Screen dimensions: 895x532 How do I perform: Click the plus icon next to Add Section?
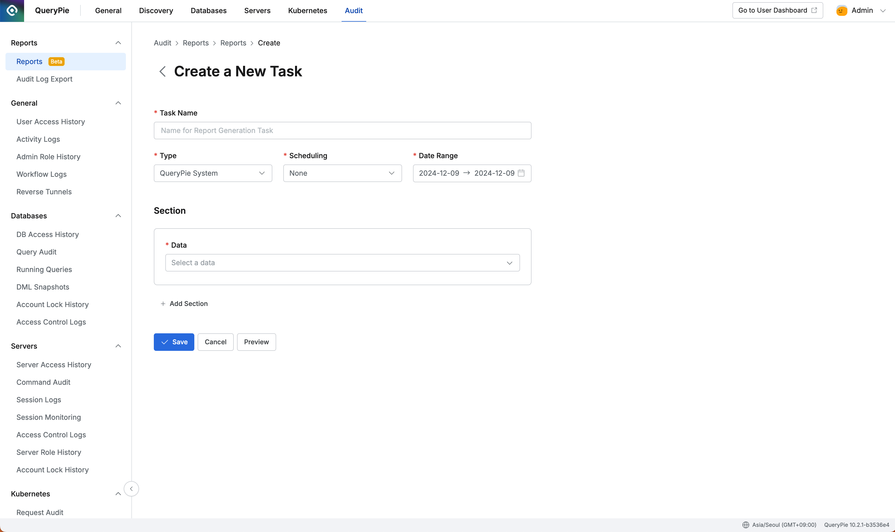(163, 303)
